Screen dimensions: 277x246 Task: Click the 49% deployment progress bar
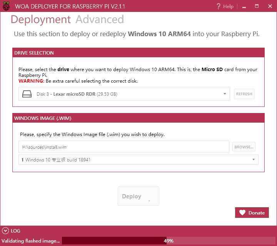[x=169, y=241]
